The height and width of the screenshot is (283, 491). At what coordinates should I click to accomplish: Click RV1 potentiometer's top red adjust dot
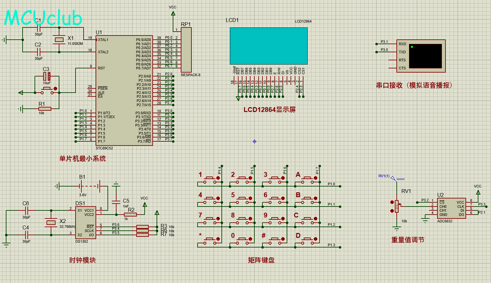[392, 202]
